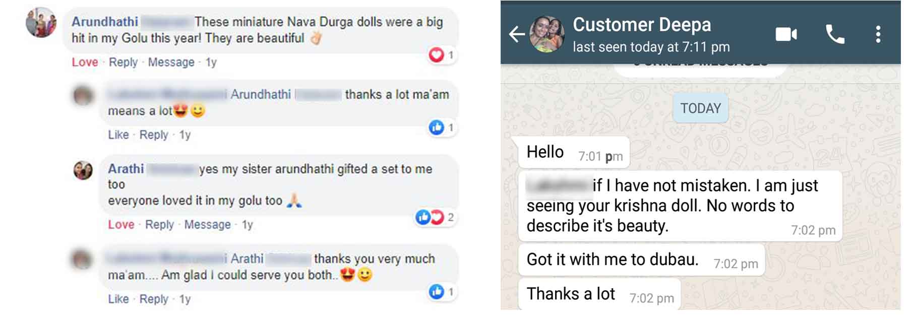Viewport: 912px width, 319px height.
Task: Message Arathi from her comment
Action: [x=207, y=224]
